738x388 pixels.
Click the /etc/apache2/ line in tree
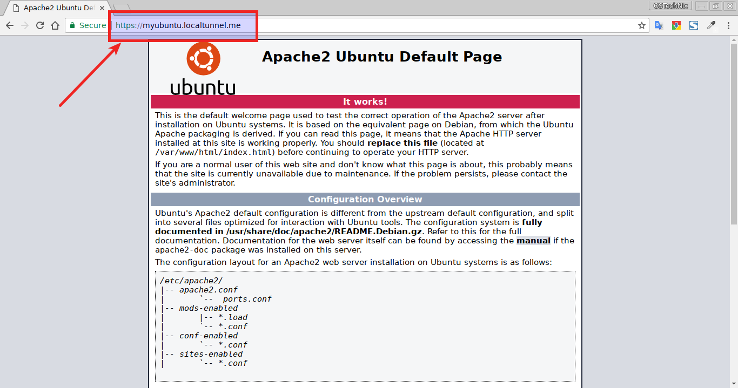pos(191,281)
